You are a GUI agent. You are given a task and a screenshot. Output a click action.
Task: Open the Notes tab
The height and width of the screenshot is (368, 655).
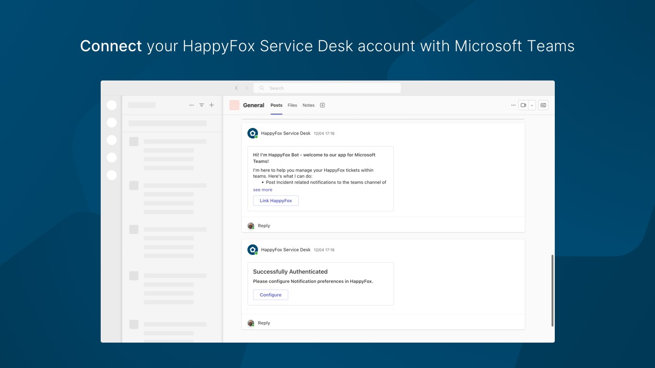(308, 105)
